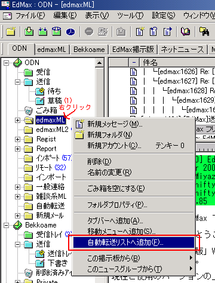Click the new message toolbar icon

click(x=140, y=32)
